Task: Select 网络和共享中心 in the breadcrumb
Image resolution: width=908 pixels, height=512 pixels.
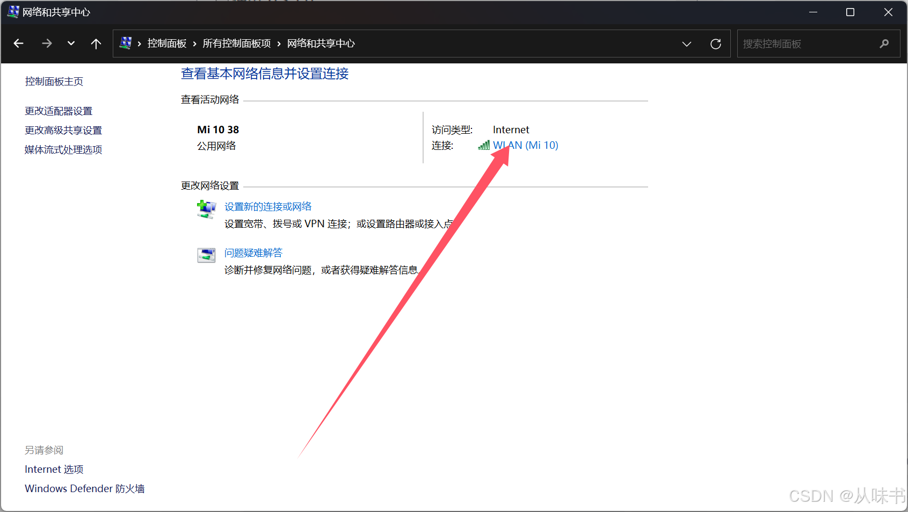Action: click(x=321, y=44)
